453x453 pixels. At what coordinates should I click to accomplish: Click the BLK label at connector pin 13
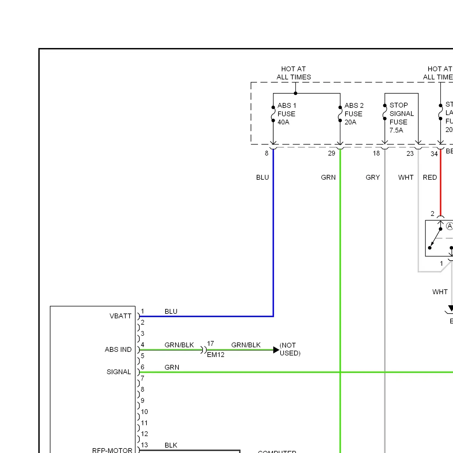[x=171, y=445]
